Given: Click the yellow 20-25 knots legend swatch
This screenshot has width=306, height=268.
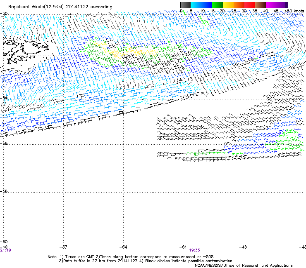Looking at the screenshot, I should (x=228, y=5).
